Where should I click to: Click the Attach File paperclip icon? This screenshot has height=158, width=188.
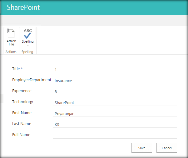click(x=11, y=34)
